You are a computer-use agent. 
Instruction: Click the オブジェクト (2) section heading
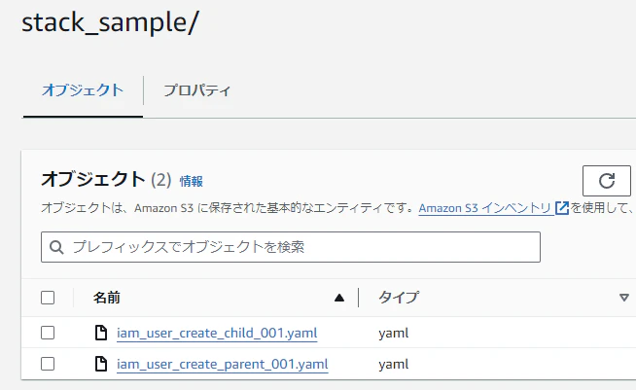106,179
